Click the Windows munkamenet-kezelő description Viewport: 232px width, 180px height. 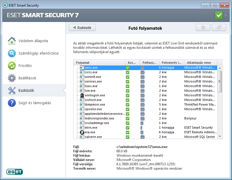(x=140, y=155)
